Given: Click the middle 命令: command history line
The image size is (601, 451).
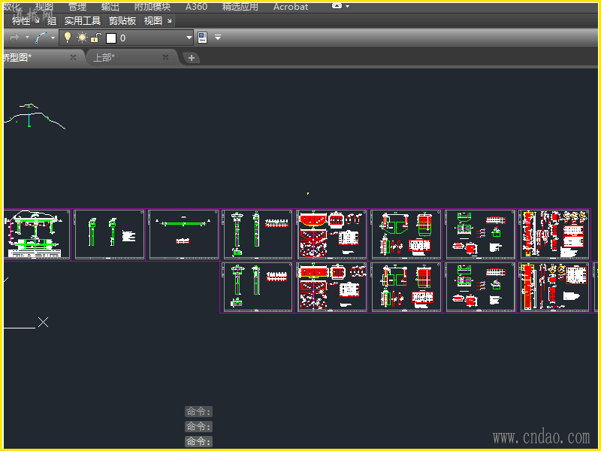Looking at the screenshot, I should coord(198,426).
